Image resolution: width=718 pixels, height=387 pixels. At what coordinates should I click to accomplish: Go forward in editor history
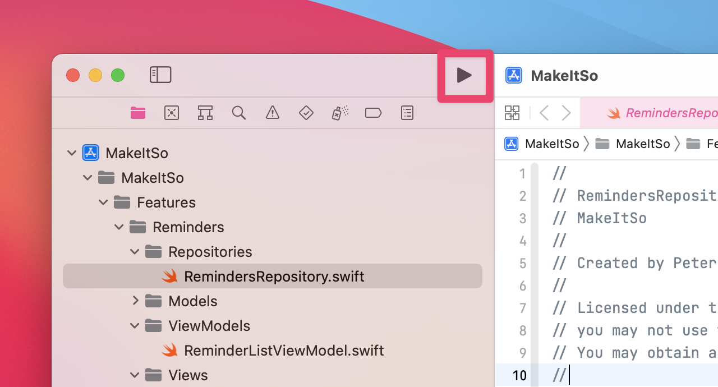tap(567, 113)
